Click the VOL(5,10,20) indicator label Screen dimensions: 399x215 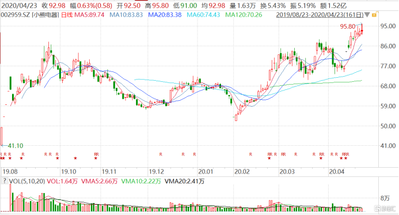27,182
